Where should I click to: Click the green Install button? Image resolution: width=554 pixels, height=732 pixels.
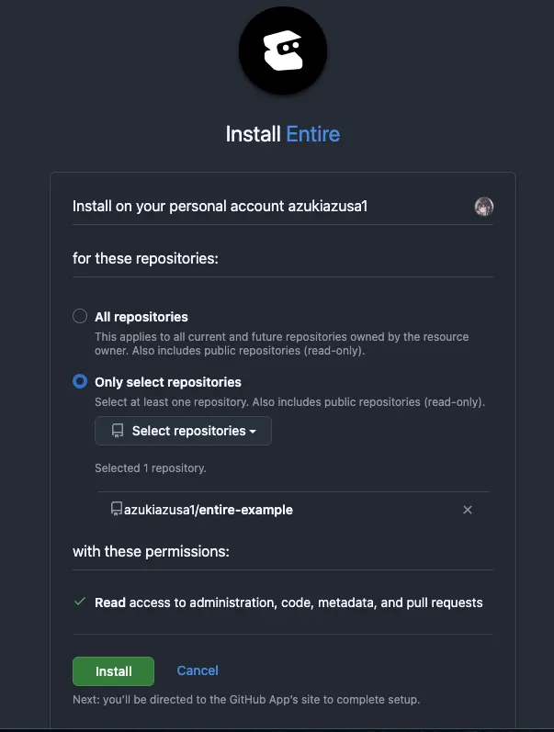click(114, 671)
